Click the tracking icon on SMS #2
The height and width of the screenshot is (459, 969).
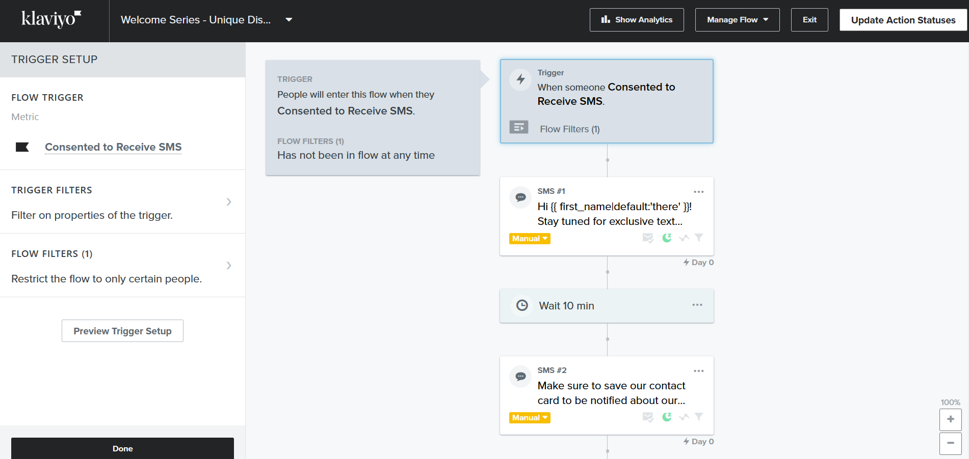(684, 417)
